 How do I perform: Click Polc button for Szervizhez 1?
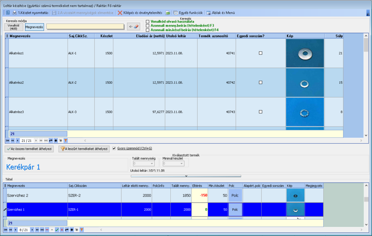(235, 210)
